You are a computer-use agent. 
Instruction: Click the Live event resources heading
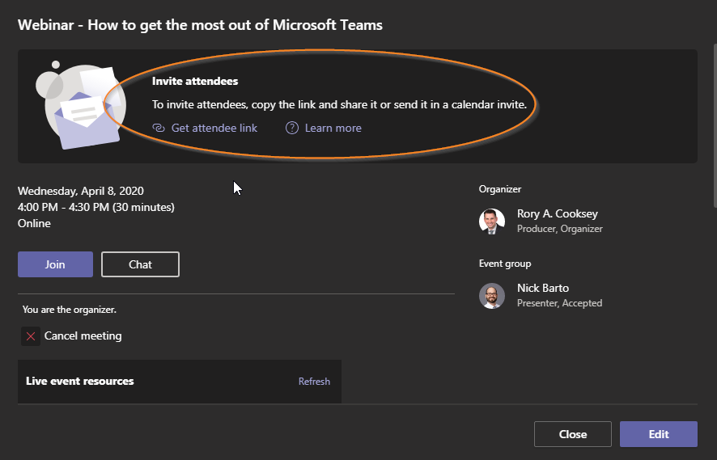[79, 381]
